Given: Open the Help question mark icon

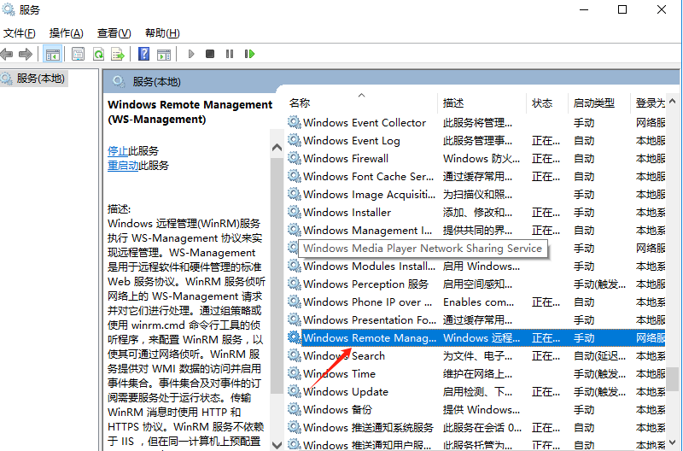Looking at the screenshot, I should [x=143, y=54].
